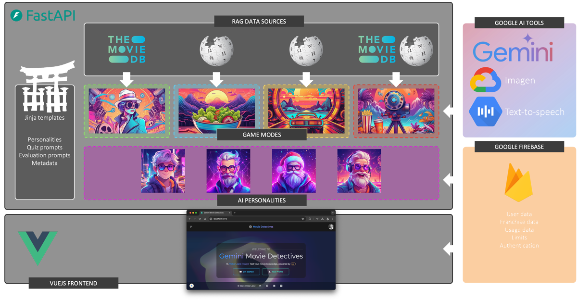This screenshot has height=300, width=577.
Task: Click the Google Cloud Imagen icon
Action: coord(486,80)
